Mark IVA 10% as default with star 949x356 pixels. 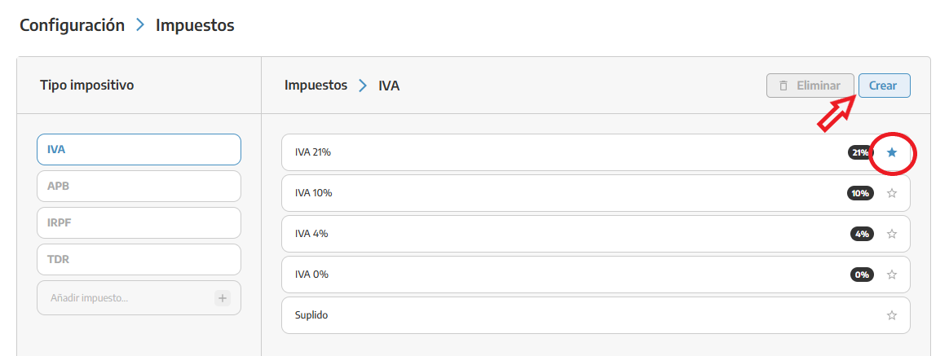pos(891,193)
